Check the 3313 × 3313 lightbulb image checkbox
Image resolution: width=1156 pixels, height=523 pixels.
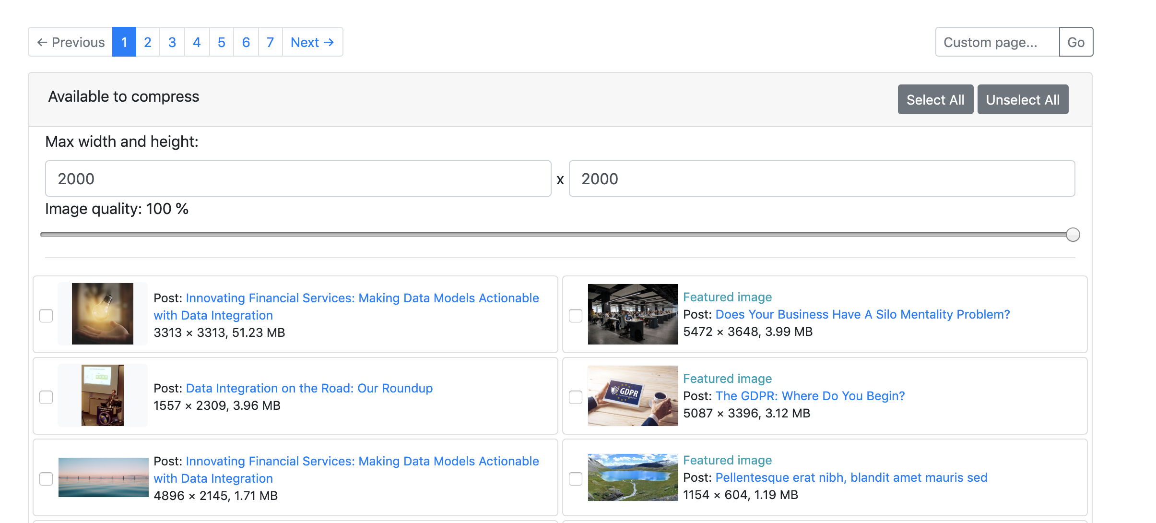pos(46,316)
